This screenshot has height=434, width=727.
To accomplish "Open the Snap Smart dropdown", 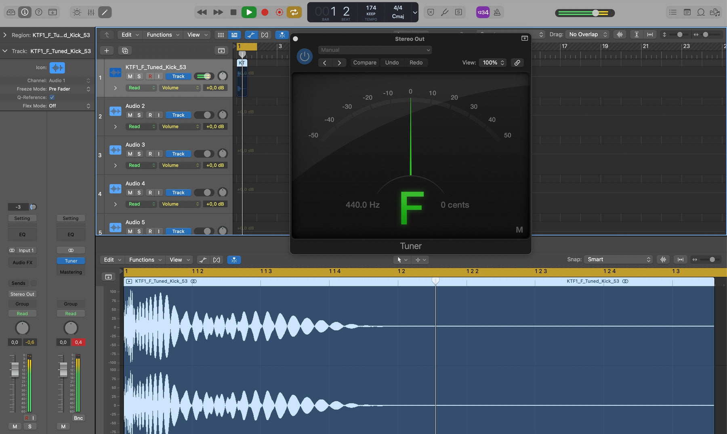I will 618,260.
